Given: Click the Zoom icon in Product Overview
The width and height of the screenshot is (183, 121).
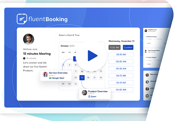Looking at the screenshot, I should (89, 97).
